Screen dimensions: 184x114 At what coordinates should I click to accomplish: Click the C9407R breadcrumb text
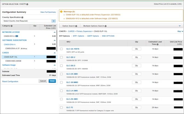click(62, 31)
